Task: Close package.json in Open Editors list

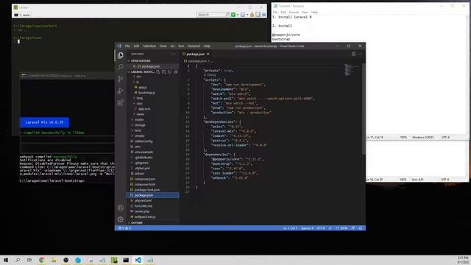Action: (134, 66)
